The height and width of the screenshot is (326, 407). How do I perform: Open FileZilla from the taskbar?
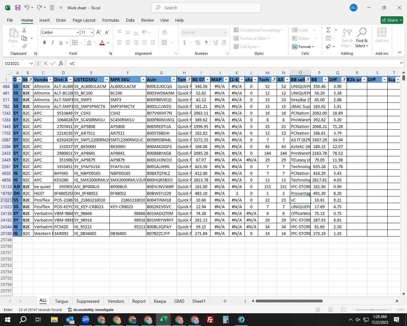(210, 320)
